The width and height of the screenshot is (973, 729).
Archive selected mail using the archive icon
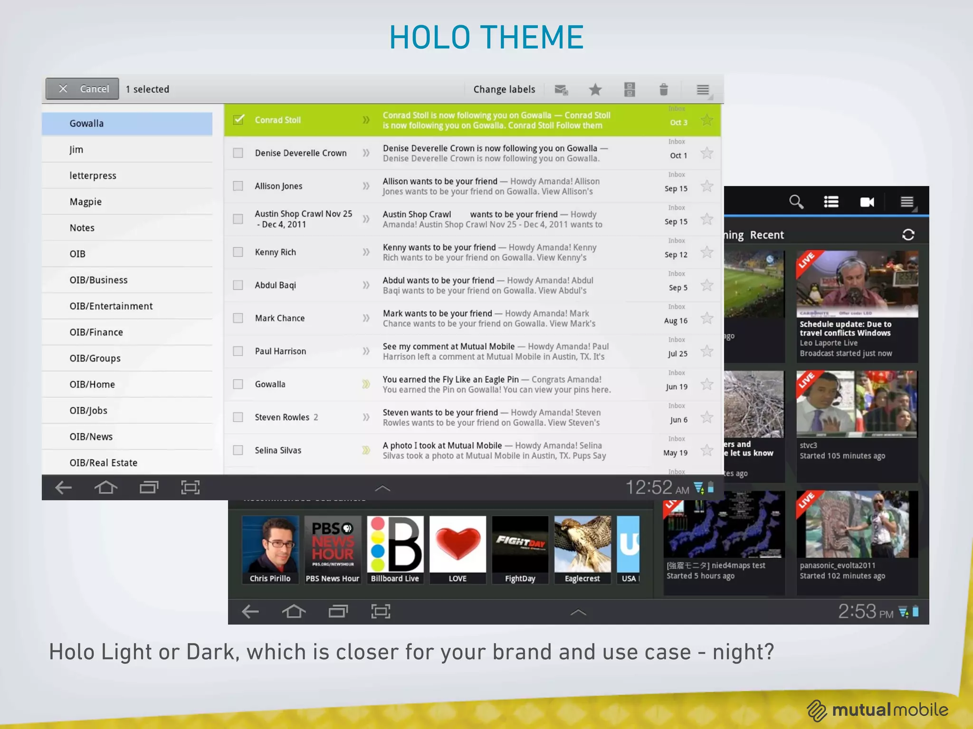[630, 89]
